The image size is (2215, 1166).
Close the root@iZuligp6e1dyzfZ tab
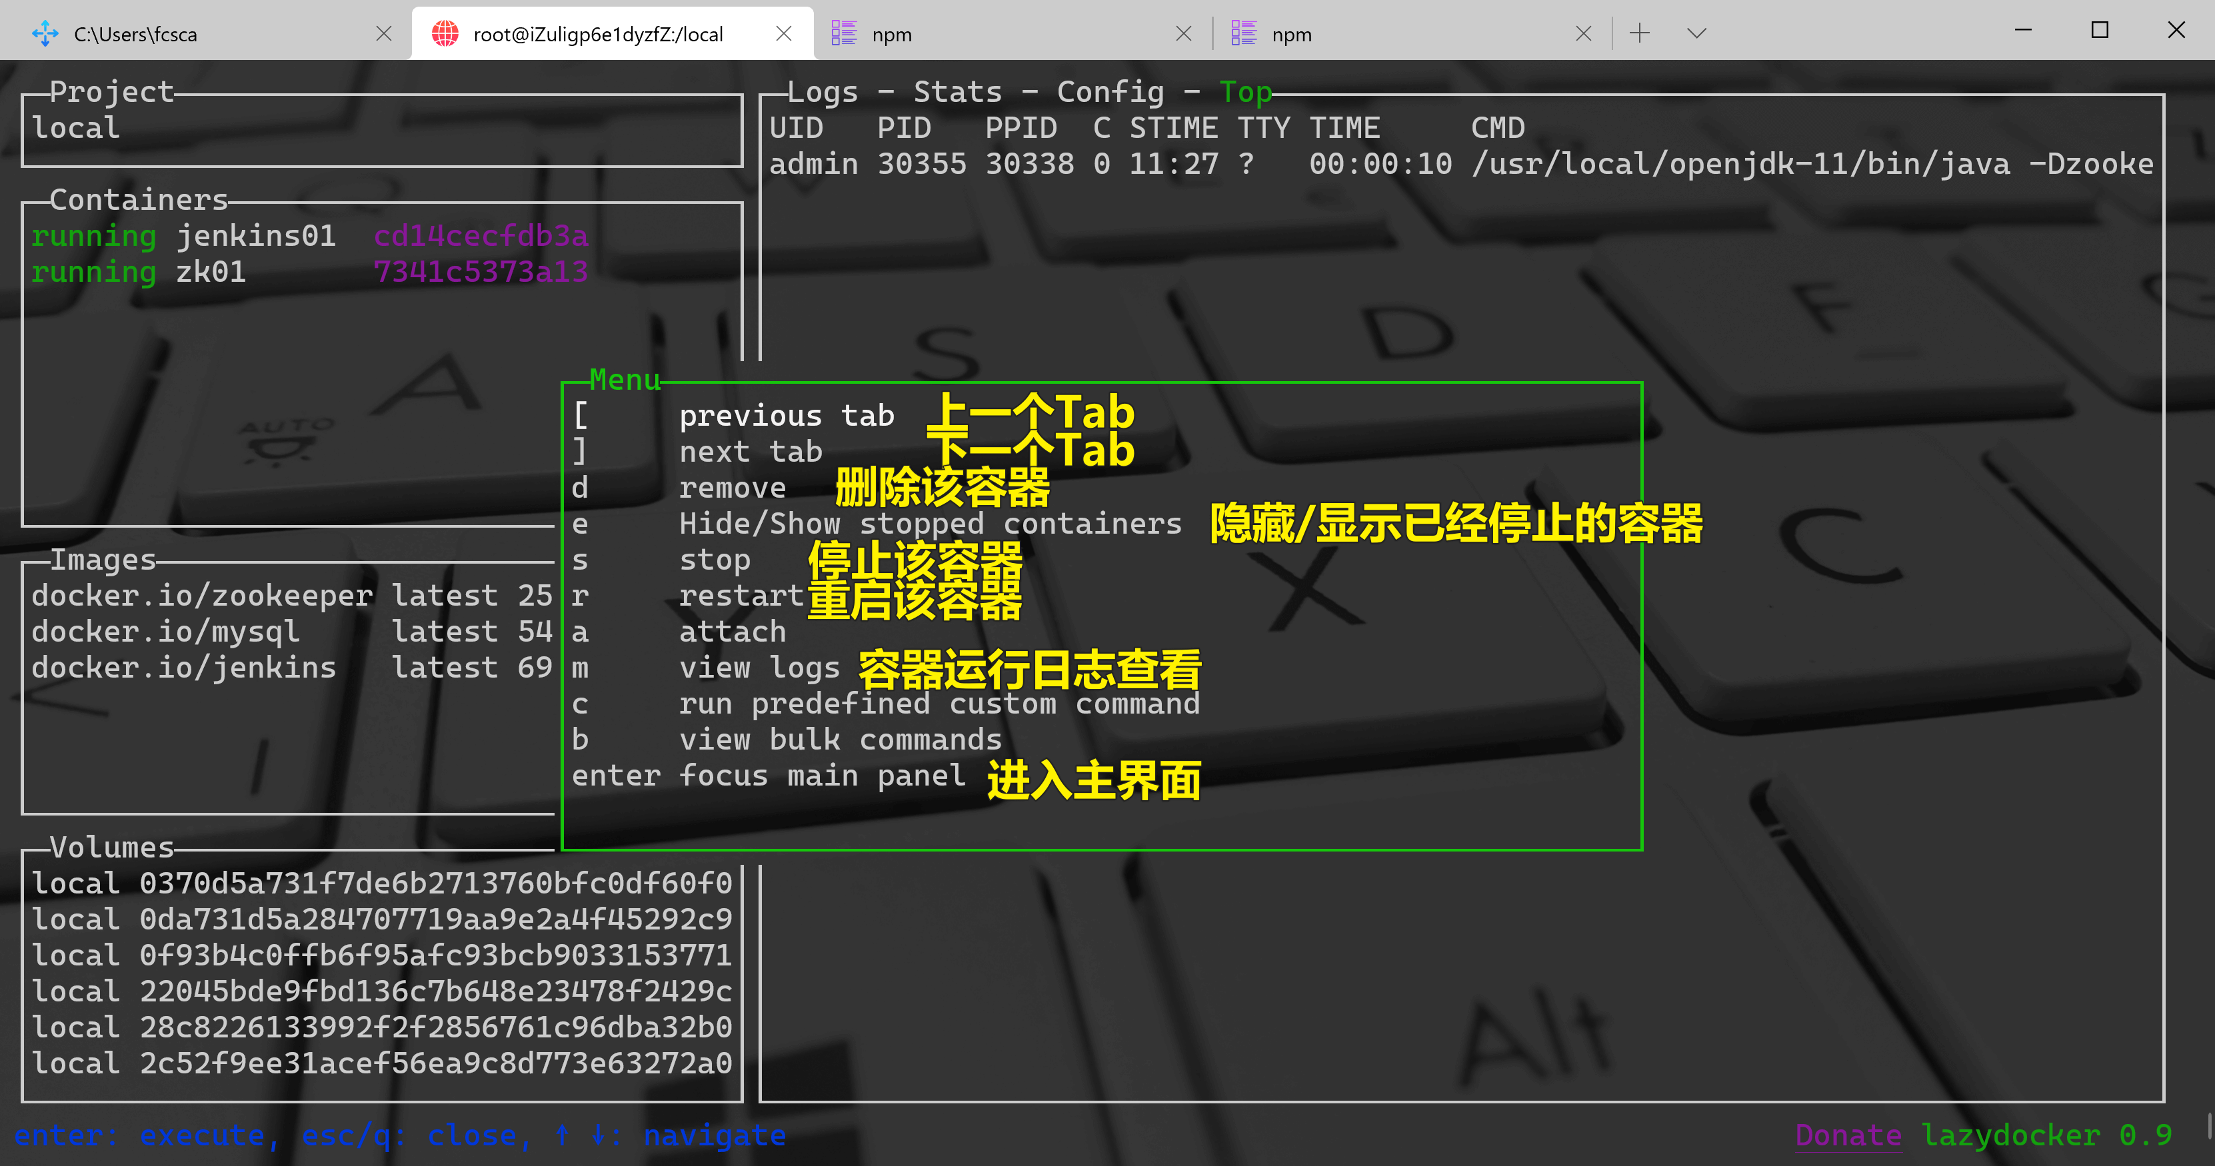[783, 33]
